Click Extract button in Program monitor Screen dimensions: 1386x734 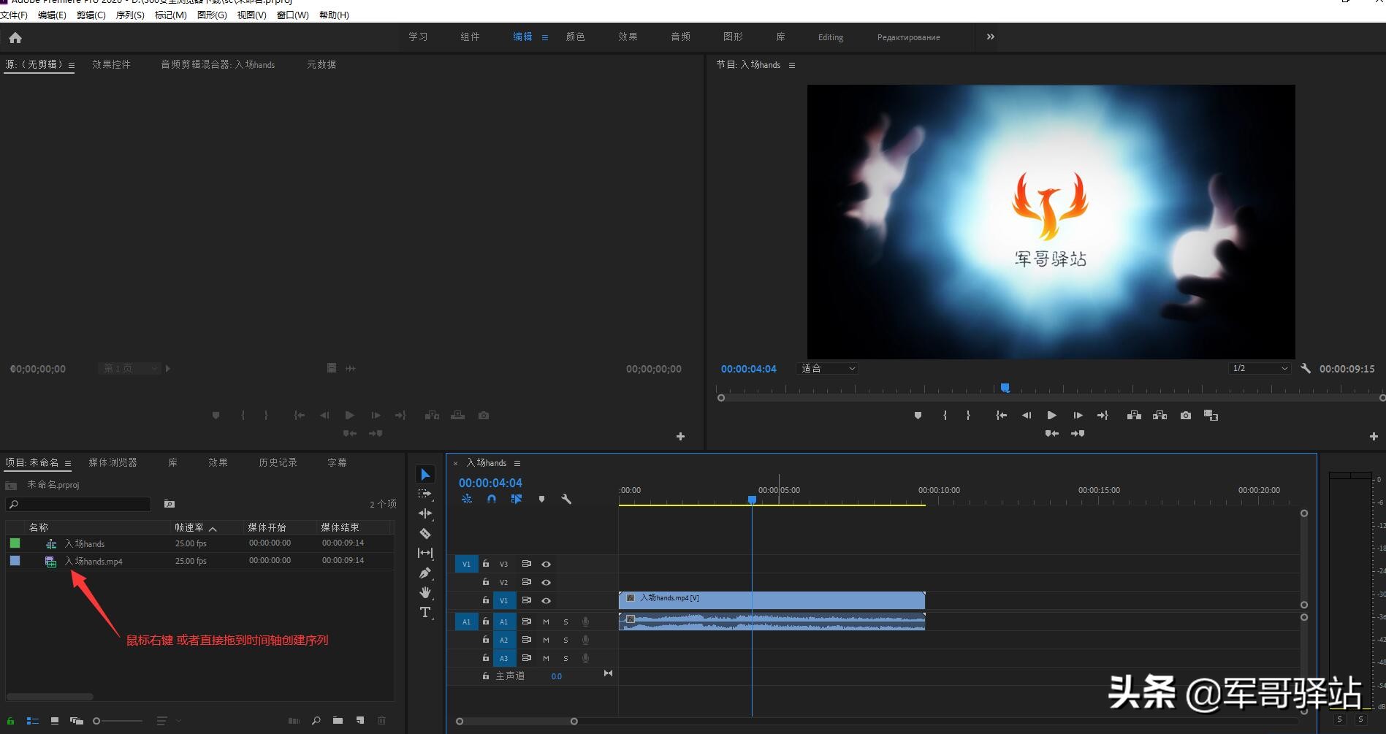(1160, 416)
